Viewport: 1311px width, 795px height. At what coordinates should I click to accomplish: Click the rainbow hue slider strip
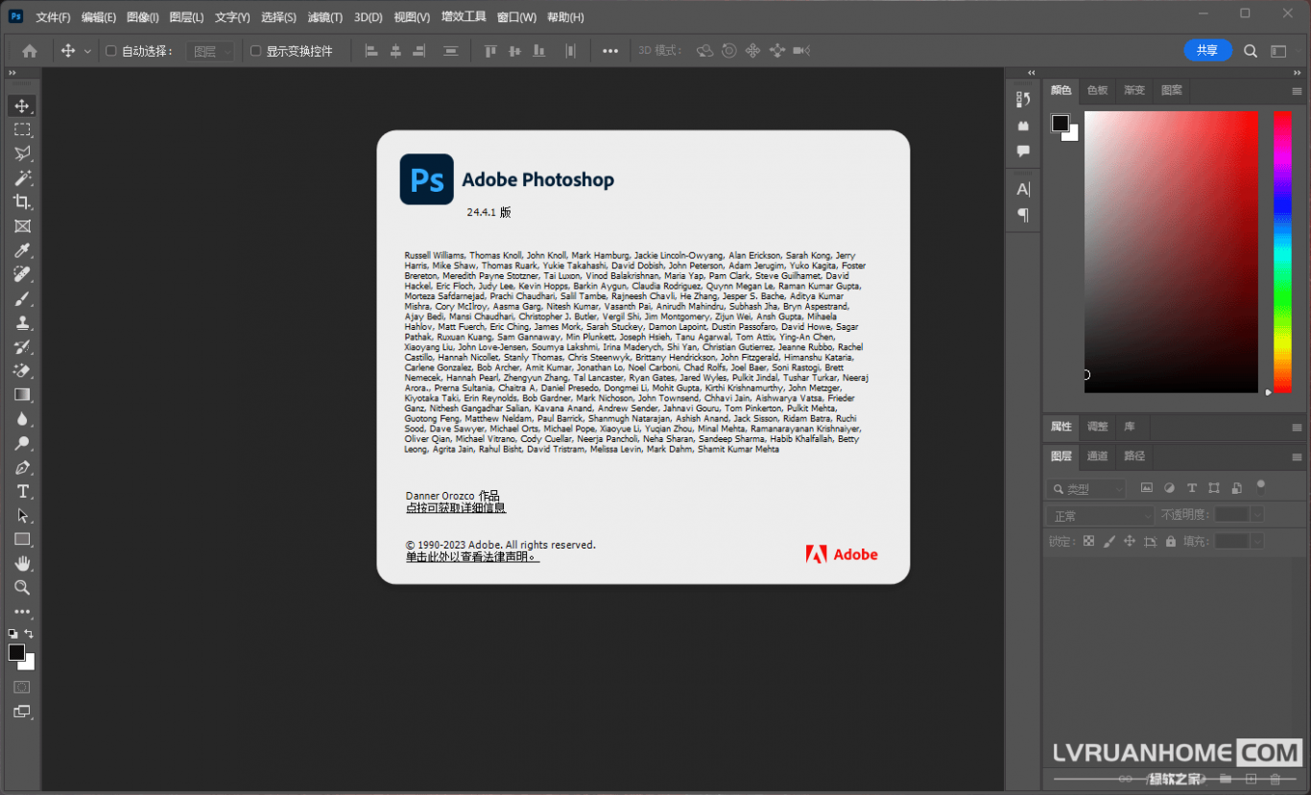pyautogui.click(x=1282, y=251)
